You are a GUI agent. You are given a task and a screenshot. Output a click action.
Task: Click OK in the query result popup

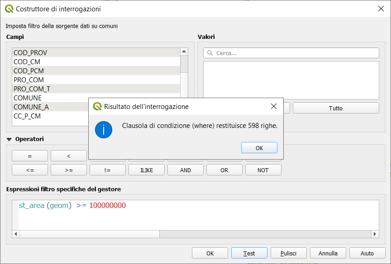click(259, 148)
